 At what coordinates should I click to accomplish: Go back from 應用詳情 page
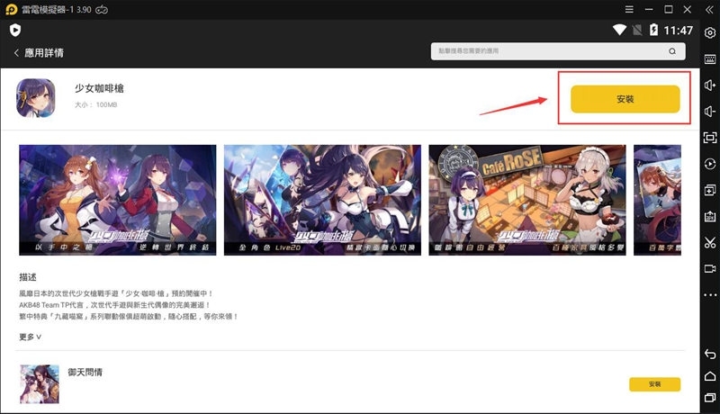point(16,53)
